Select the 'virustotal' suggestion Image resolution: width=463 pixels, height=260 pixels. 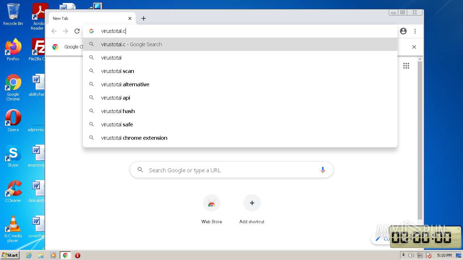click(x=240, y=58)
